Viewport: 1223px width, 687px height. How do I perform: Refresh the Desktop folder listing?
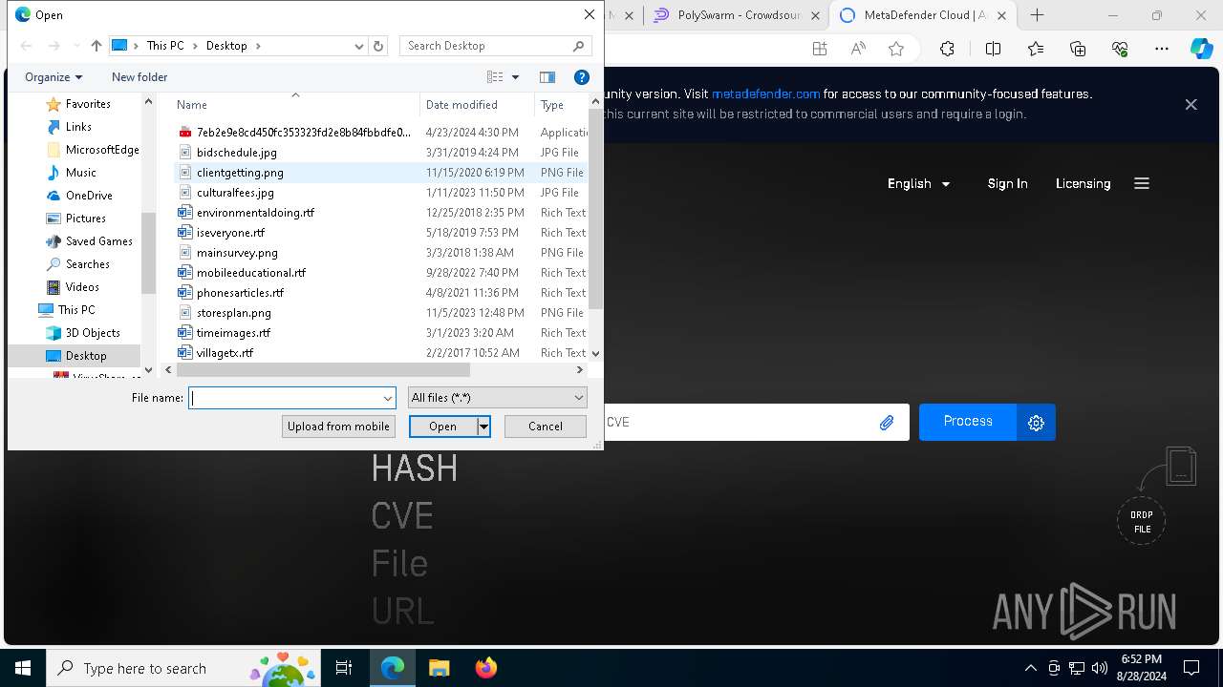coord(378,46)
